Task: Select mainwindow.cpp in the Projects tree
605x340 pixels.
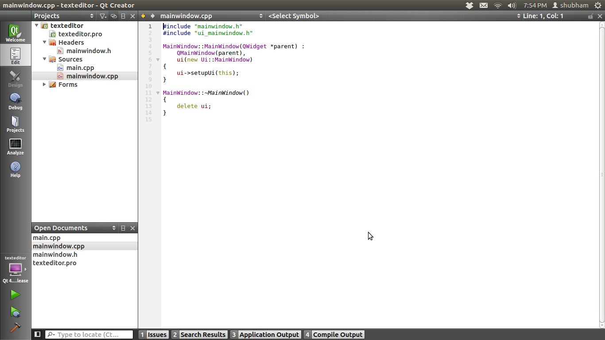Action: [92, 76]
